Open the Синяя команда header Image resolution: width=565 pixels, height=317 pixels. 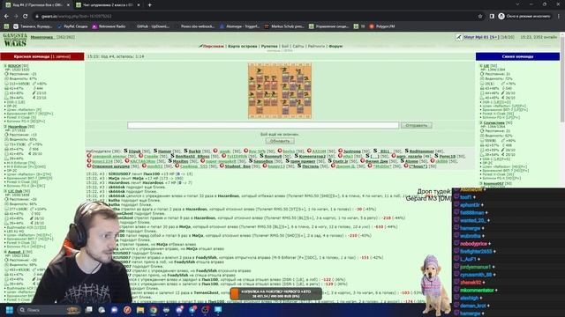(x=517, y=56)
